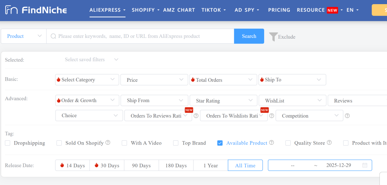The image size is (387, 185).
Task: Go to the PRICING page
Action: pos(279,10)
